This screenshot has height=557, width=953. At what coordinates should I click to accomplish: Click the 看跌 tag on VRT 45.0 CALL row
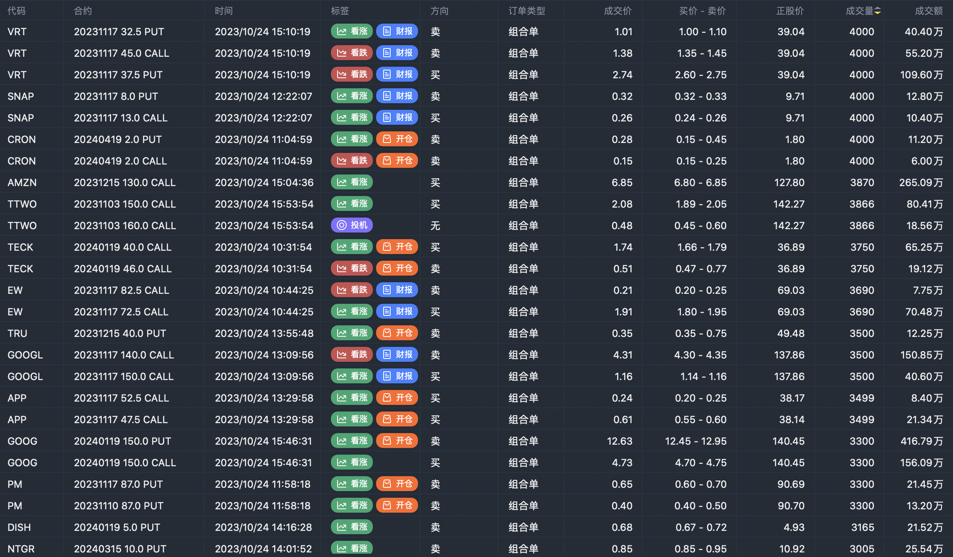tap(352, 53)
